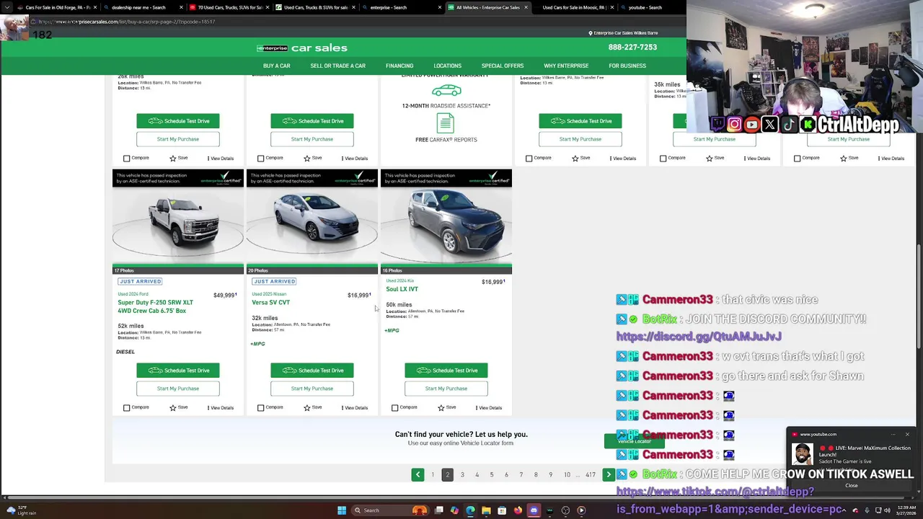The width and height of the screenshot is (923, 519).
Task: Open the Super Duty F-250 SRW XLT title link
Action: [x=155, y=306]
